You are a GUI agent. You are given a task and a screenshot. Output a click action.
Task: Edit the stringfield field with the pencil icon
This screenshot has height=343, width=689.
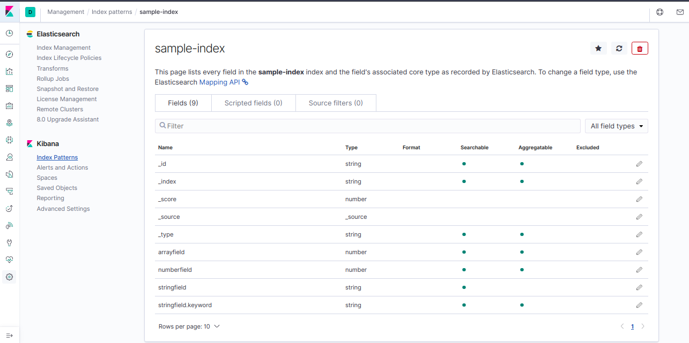click(x=639, y=287)
